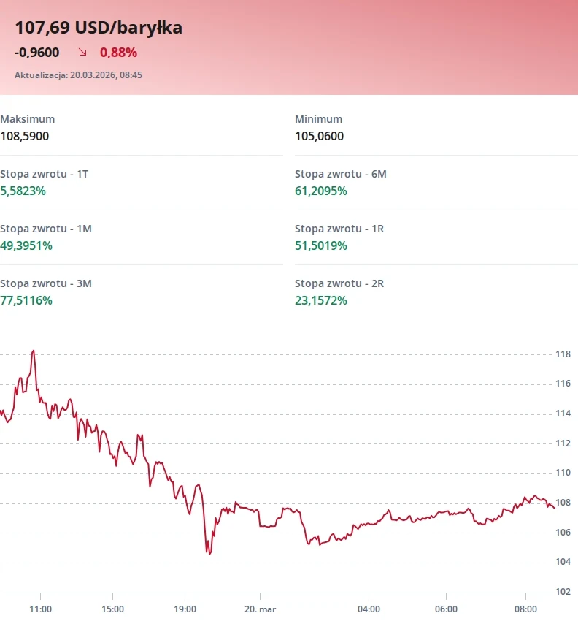Screen dimensions: 578x632
Task: Select the -0,9600 price change value
Action: pos(37,53)
